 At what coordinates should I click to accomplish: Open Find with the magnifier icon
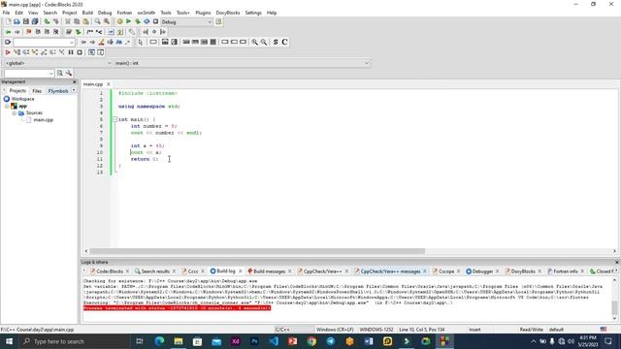(97, 21)
